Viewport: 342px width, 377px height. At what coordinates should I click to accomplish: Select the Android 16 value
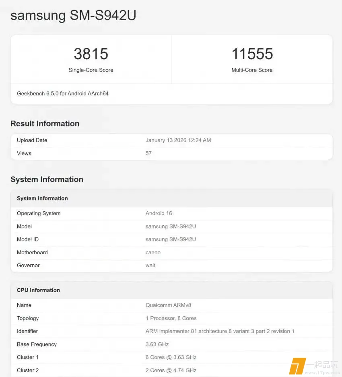(x=159, y=213)
